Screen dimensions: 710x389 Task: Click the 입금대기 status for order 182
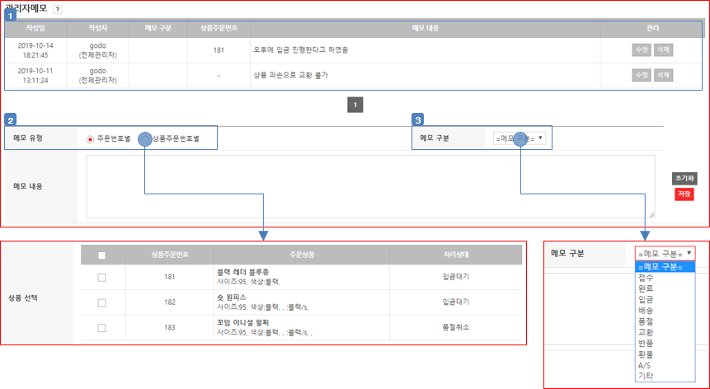pos(455,302)
